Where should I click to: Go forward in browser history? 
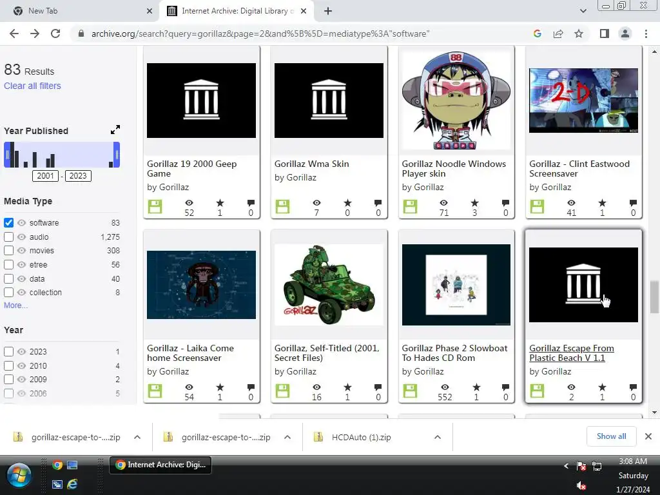(35, 34)
